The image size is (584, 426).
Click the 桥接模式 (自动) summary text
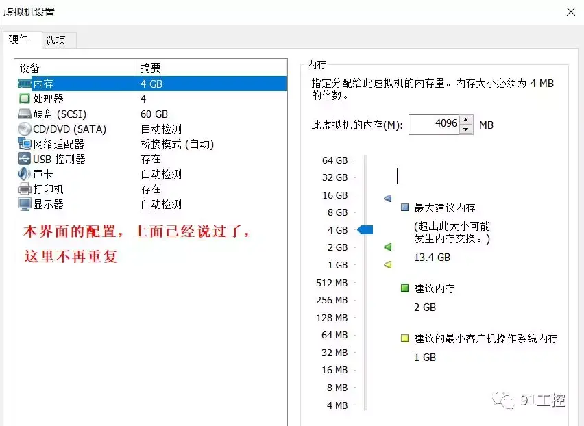point(178,144)
